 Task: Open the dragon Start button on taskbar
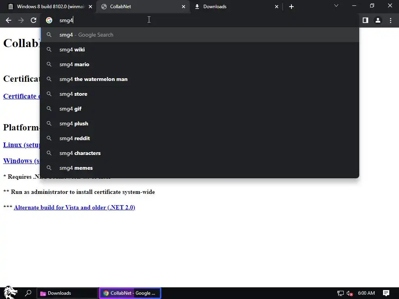click(x=10, y=293)
